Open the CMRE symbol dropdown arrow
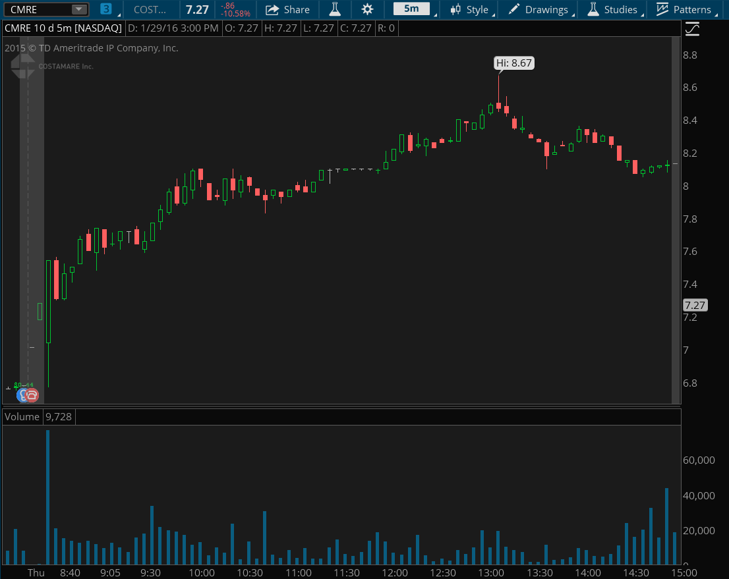Screen dimensions: 729x579 [78, 9]
